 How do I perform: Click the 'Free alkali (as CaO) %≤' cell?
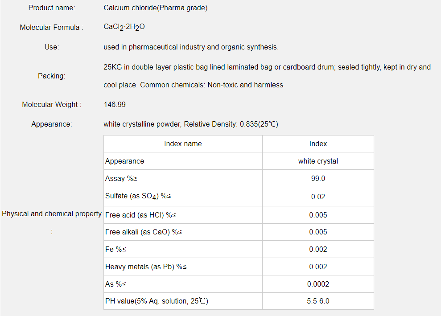pyautogui.click(x=144, y=232)
